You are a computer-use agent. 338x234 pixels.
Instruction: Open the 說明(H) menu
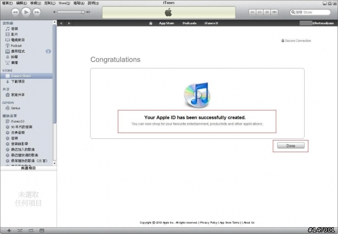coord(93,3)
